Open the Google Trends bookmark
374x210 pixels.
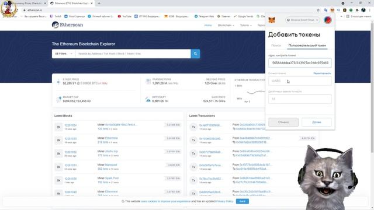coord(243,16)
